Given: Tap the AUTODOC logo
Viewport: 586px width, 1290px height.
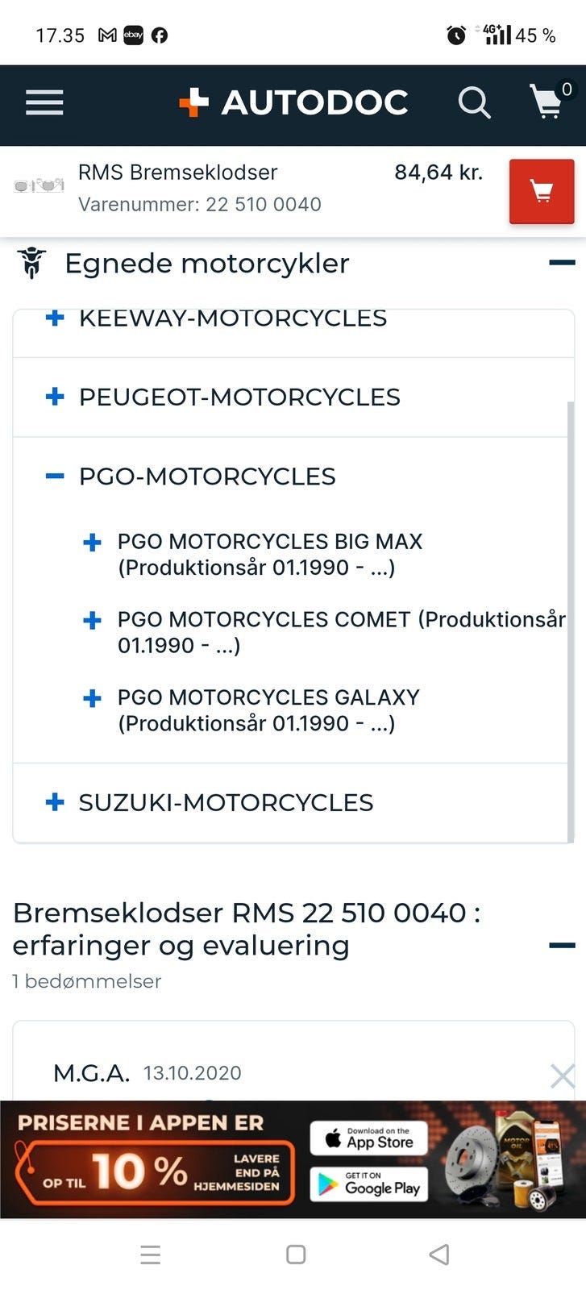Looking at the screenshot, I should click(x=294, y=102).
